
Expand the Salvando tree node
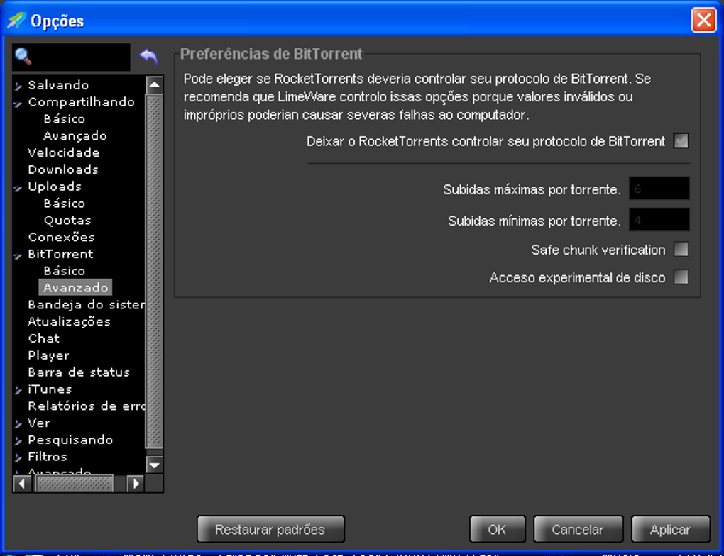(x=18, y=86)
